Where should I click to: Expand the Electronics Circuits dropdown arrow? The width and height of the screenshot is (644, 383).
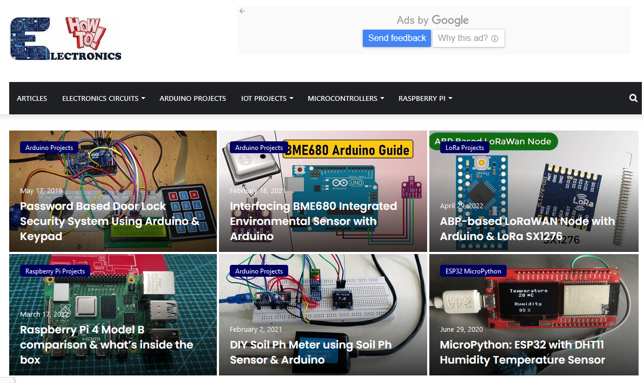click(143, 98)
